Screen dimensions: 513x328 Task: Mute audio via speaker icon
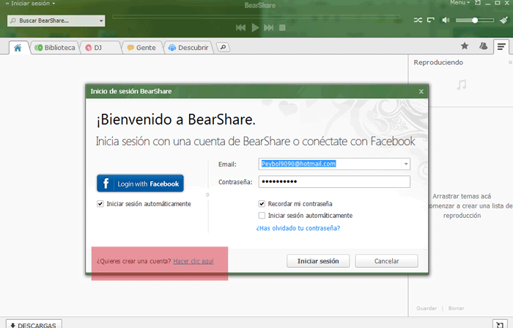point(446,20)
